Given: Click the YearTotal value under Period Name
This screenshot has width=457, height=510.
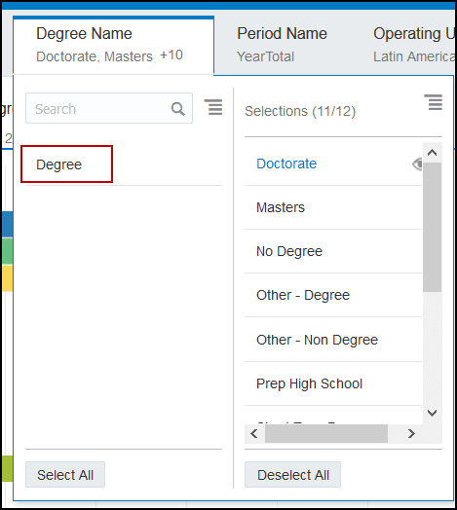Looking at the screenshot, I should point(265,56).
